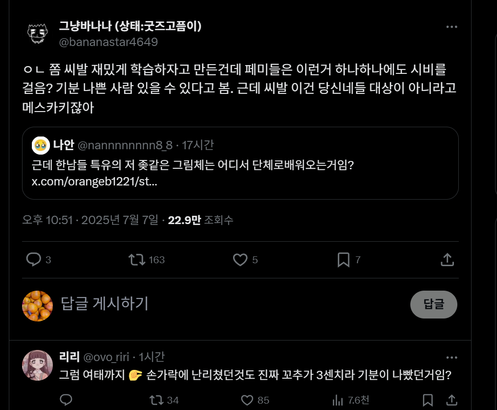
Task: Open the @bananastar4649 handle link
Action: [108, 42]
